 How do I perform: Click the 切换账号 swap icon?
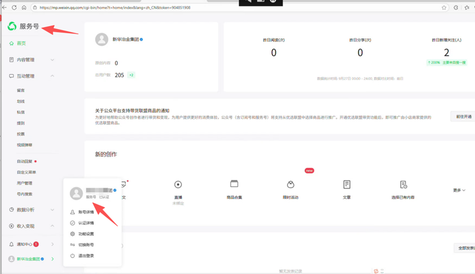(73, 245)
